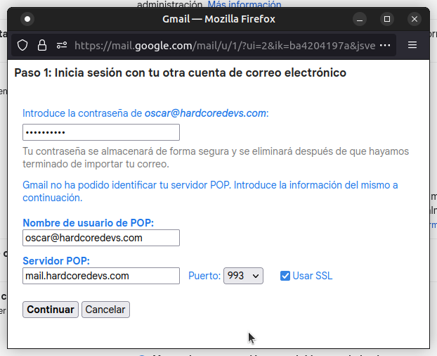This screenshot has height=356, width=437.
Task: Click the Gmail — Mozilla Firefox title text
Action: pos(218,19)
